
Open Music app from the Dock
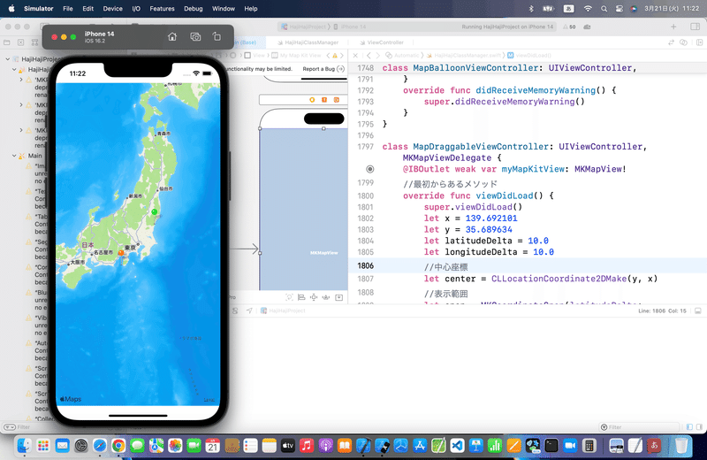[x=307, y=446]
